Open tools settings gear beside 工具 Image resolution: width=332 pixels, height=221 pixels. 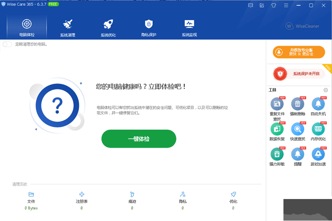[326, 90]
